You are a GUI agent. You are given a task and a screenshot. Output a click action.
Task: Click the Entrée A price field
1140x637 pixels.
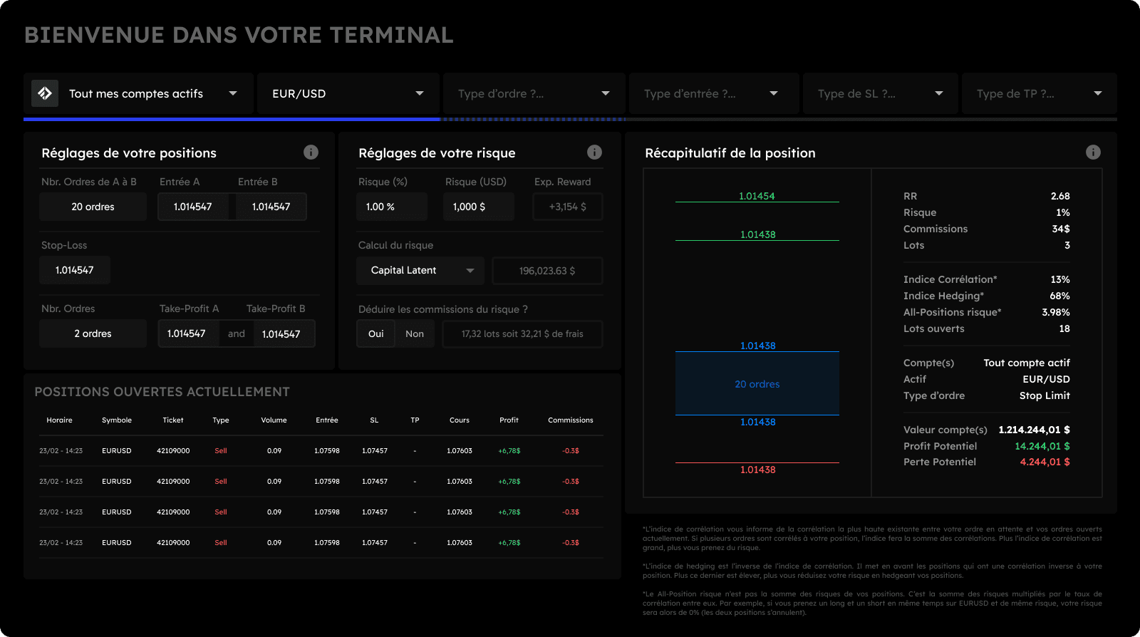pos(193,207)
